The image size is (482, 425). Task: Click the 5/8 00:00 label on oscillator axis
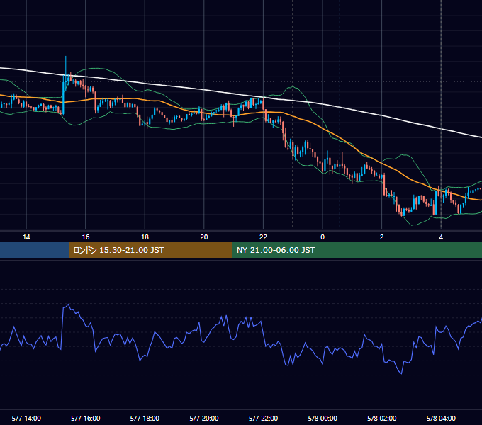pos(323,418)
